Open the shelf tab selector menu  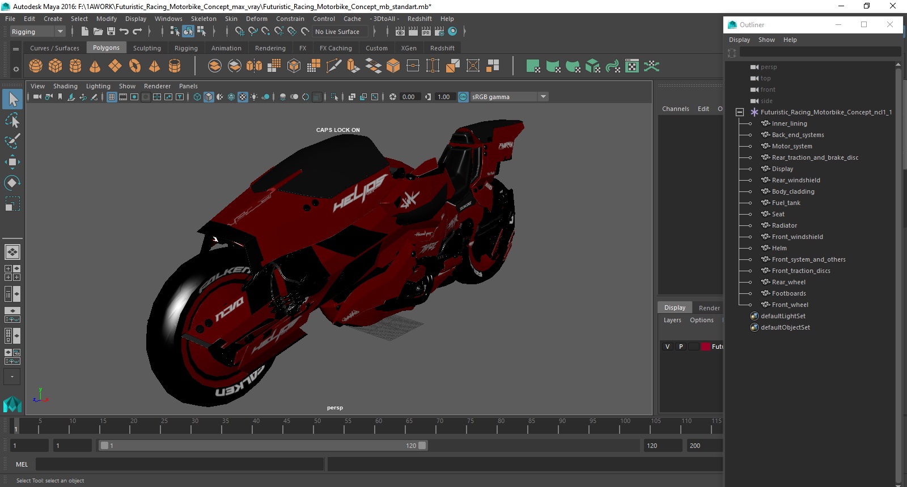pos(16,49)
